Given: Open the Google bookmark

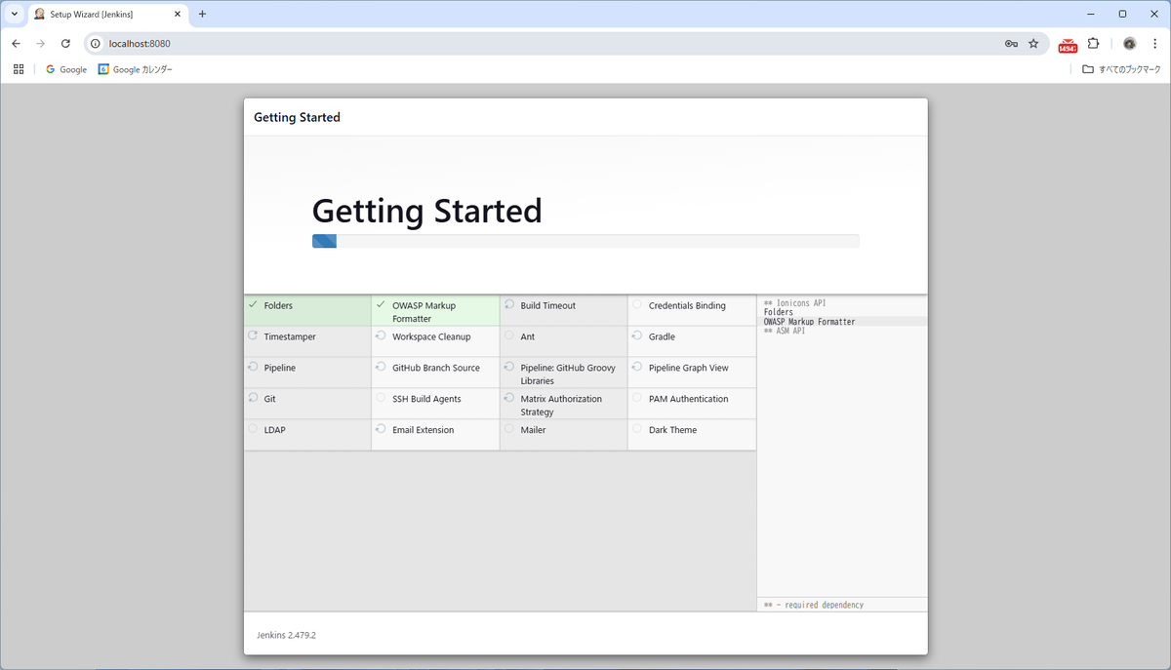Looking at the screenshot, I should click(x=66, y=69).
